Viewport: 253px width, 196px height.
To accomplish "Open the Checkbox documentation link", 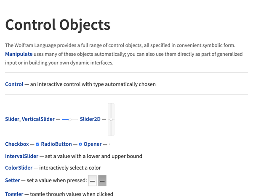I will point(17,144).
